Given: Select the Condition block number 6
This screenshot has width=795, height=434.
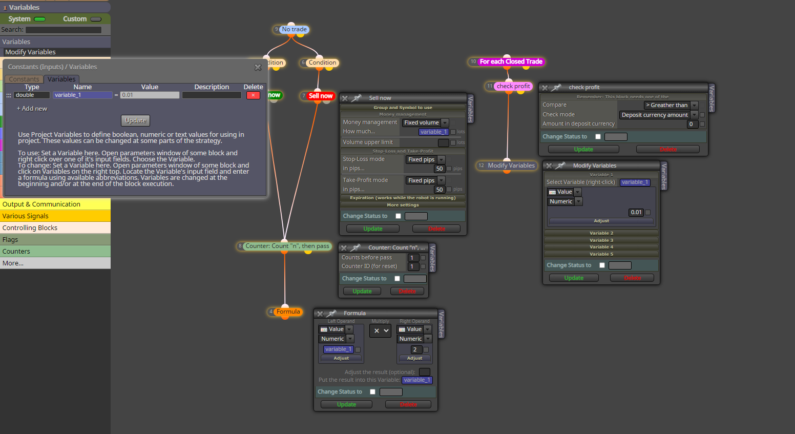Looking at the screenshot, I should point(322,63).
